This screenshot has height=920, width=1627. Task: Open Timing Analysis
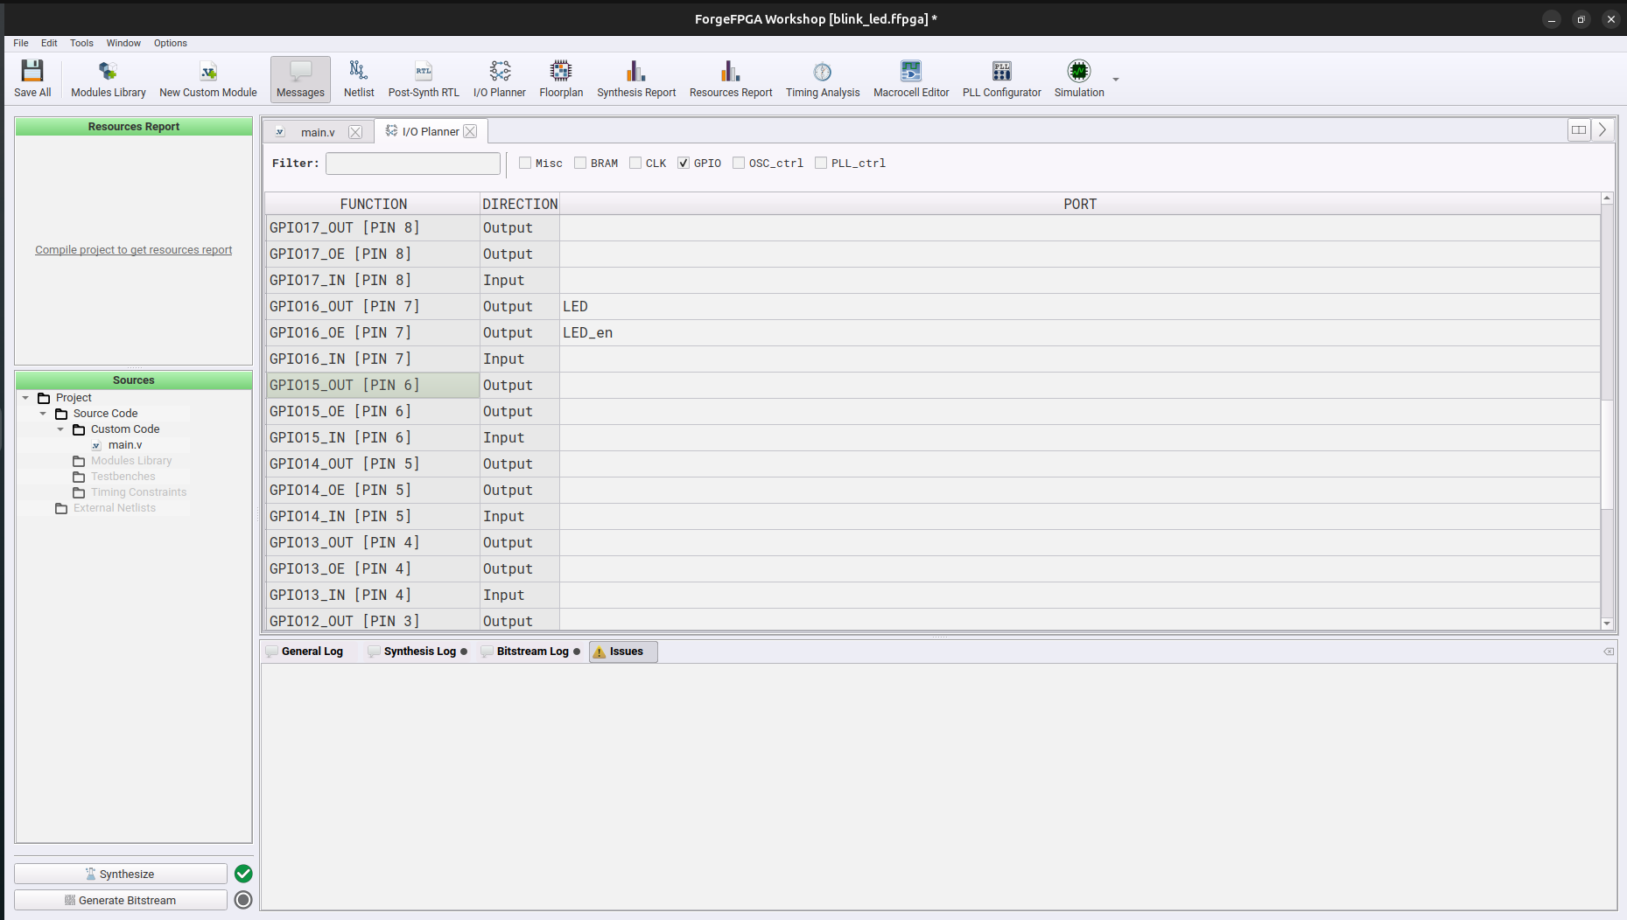click(822, 79)
